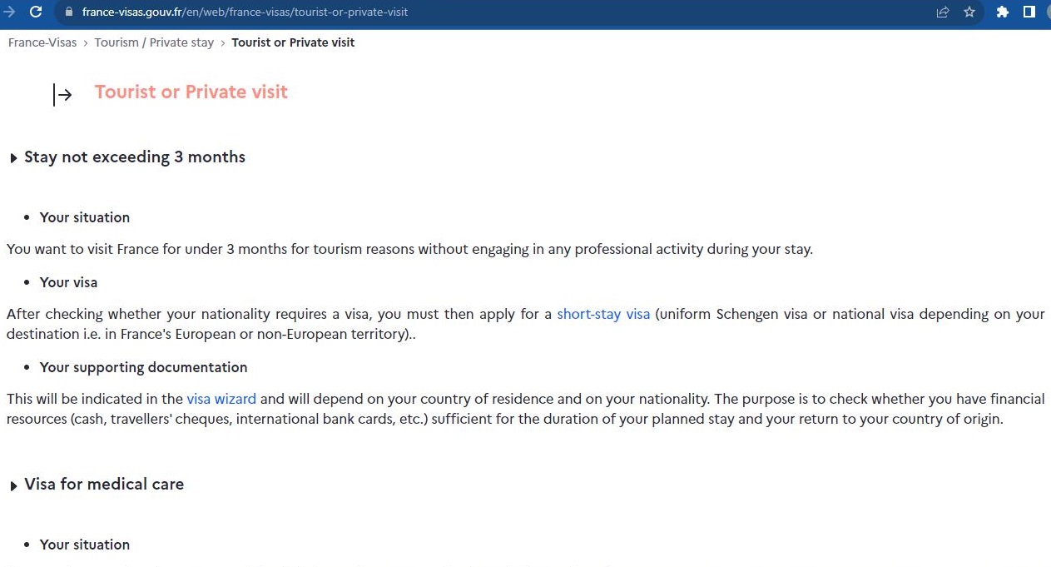Open the browser side panel
Screen dimensions: 1051x567
(x=1029, y=12)
